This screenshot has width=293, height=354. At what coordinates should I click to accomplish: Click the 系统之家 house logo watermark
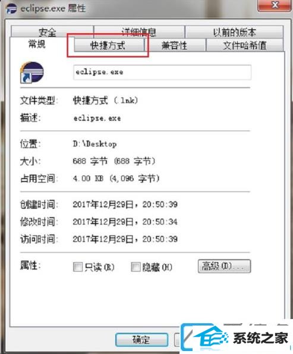pyautogui.click(x=237, y=338)
